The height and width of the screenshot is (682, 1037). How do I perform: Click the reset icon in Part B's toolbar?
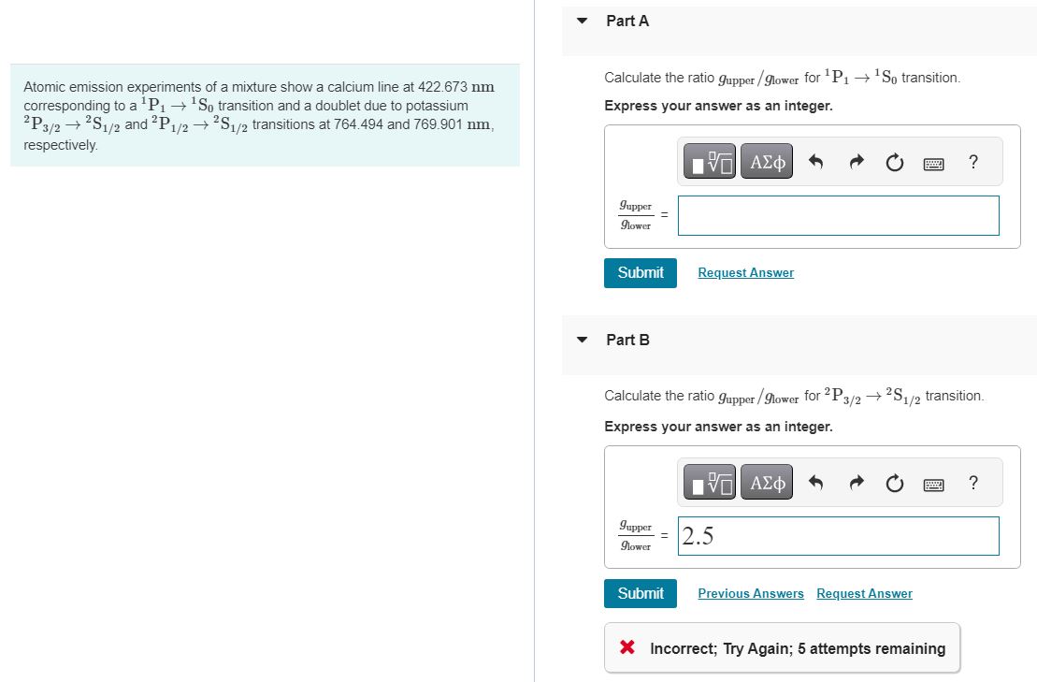click(894, 482)
